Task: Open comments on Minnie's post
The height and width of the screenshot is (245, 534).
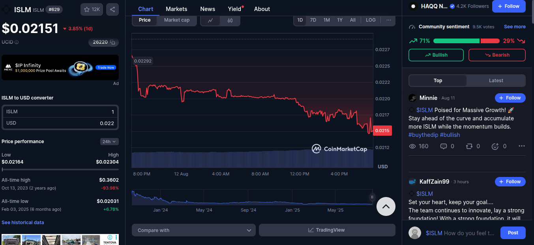Action: point(444,146)
